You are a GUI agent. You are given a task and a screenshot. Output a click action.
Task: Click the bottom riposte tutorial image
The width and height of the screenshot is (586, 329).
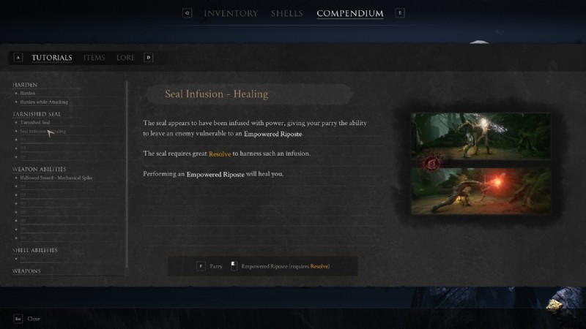coord(481,191)
